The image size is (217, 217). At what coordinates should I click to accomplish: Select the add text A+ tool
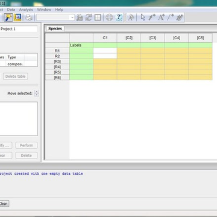pyautogui.click(x=162, y=17)
